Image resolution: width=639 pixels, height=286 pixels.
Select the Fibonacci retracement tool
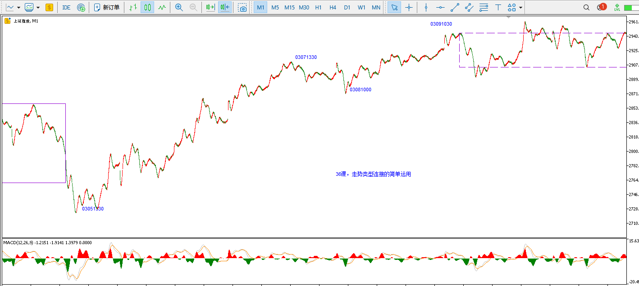(x=484, y=7)
